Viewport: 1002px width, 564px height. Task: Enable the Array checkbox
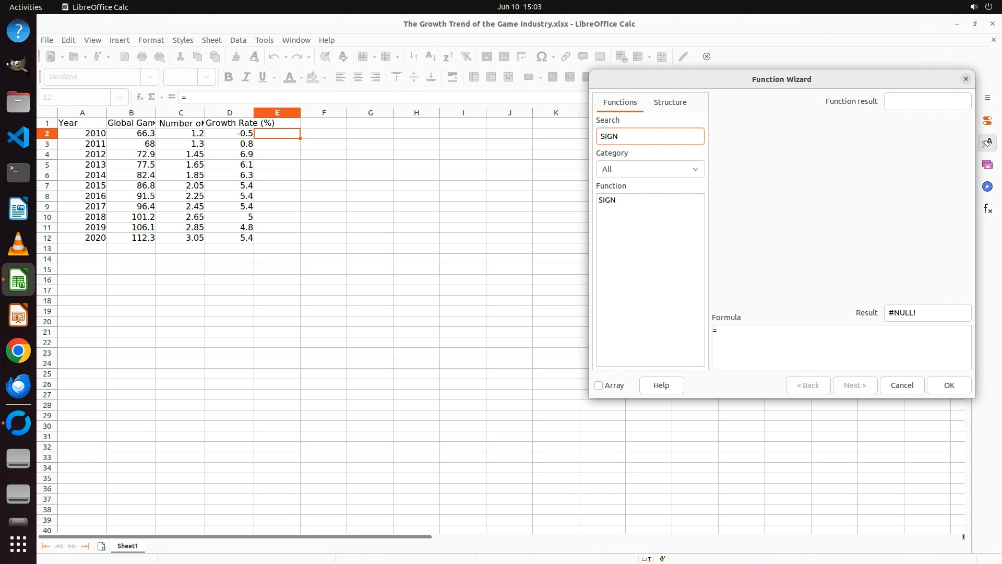599,385
